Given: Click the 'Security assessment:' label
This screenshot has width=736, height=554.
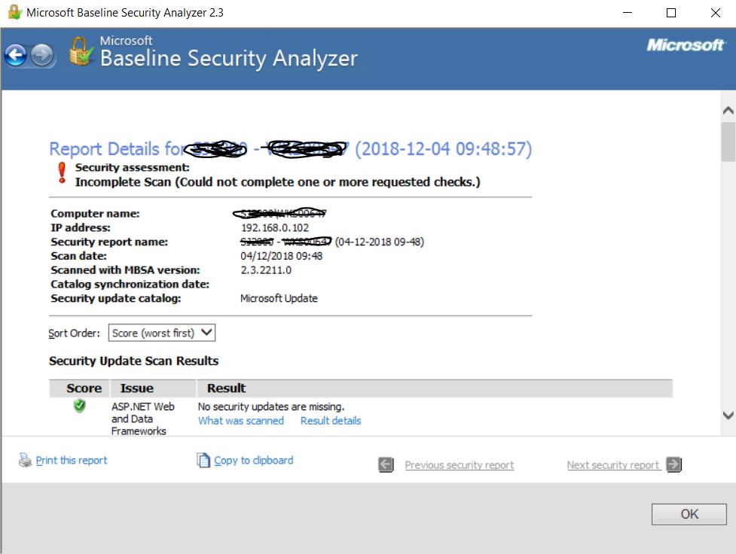Looking at the screenshot, I should click(133, 167).
